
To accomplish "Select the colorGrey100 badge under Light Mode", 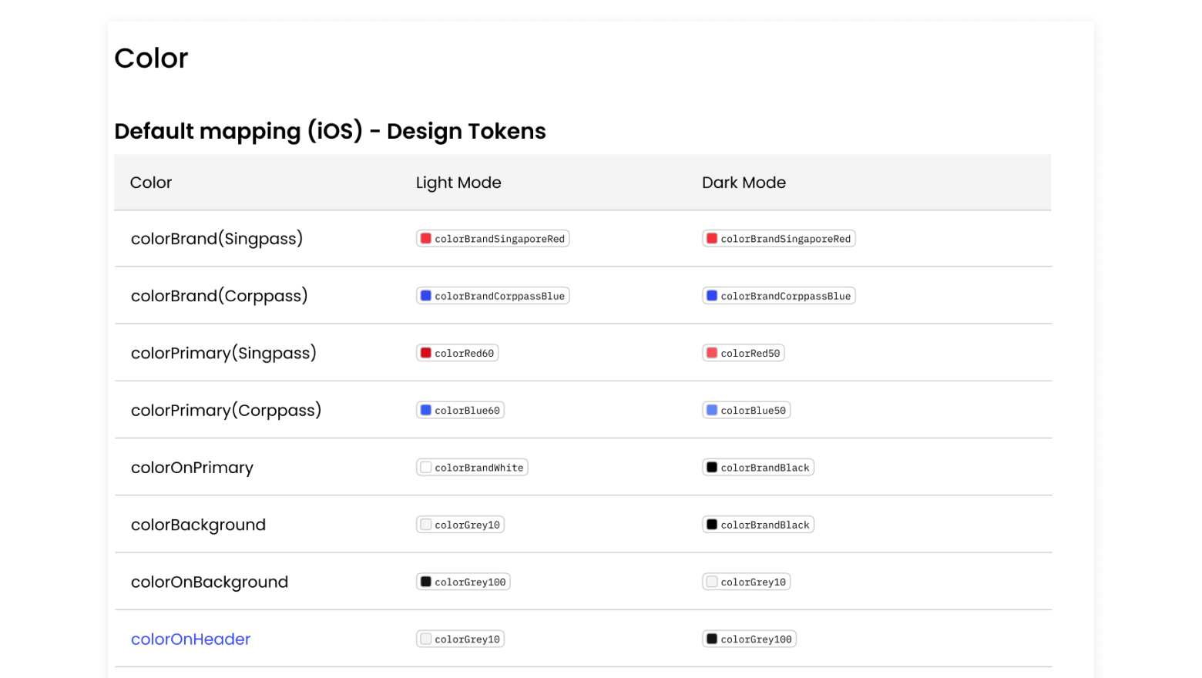I will [x=463, y=582].
